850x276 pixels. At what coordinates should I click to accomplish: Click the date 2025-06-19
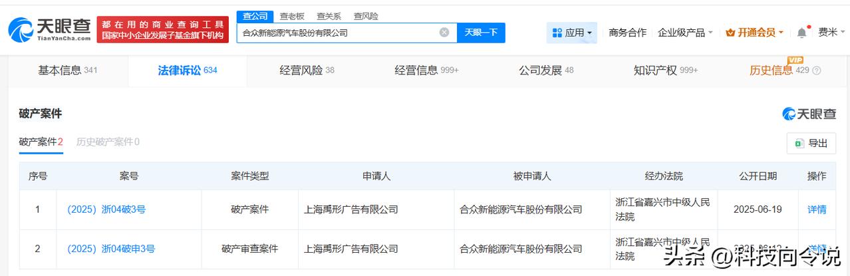[758, 209]
